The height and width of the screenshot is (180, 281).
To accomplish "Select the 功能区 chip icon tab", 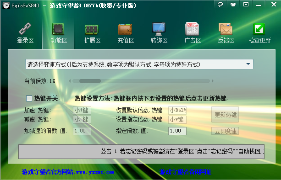I will tap(58, 29).
